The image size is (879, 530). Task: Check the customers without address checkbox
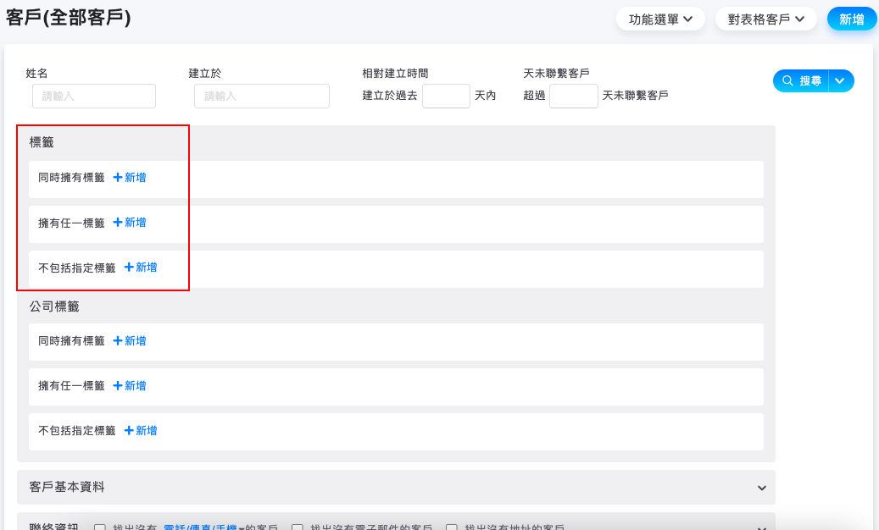pyautogui.click(x=452, y=528)
